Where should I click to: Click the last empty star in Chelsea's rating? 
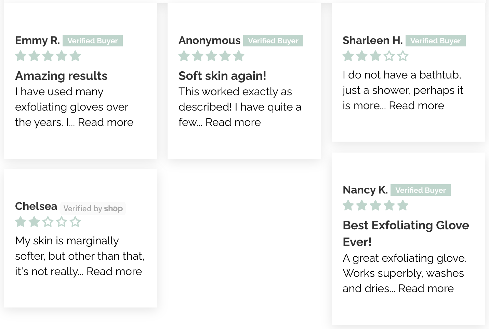[x=75, y=222]
